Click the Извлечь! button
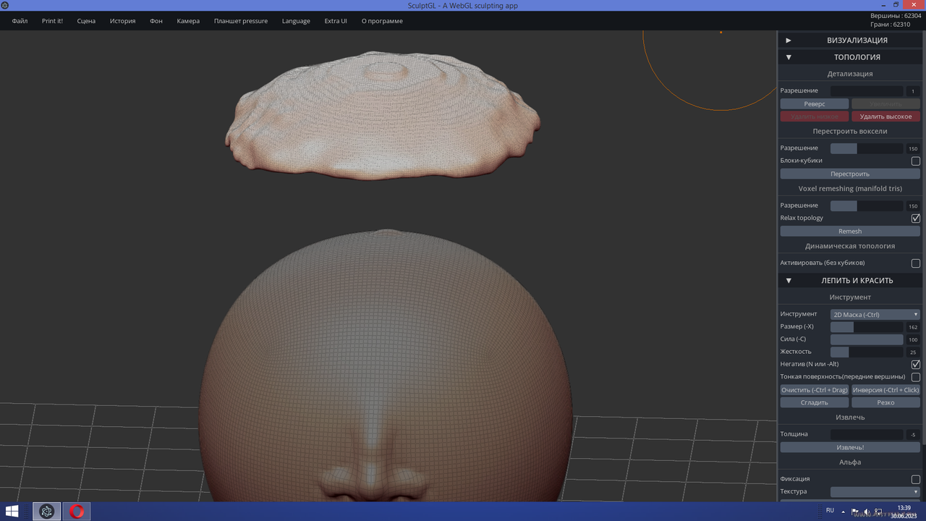This screenshot has width=926, height=521. tap(850, 447)
